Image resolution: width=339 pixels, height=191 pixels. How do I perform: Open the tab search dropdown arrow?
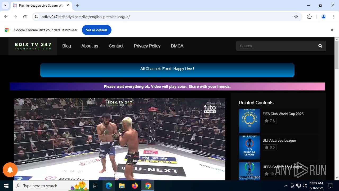tap(5, 5)
